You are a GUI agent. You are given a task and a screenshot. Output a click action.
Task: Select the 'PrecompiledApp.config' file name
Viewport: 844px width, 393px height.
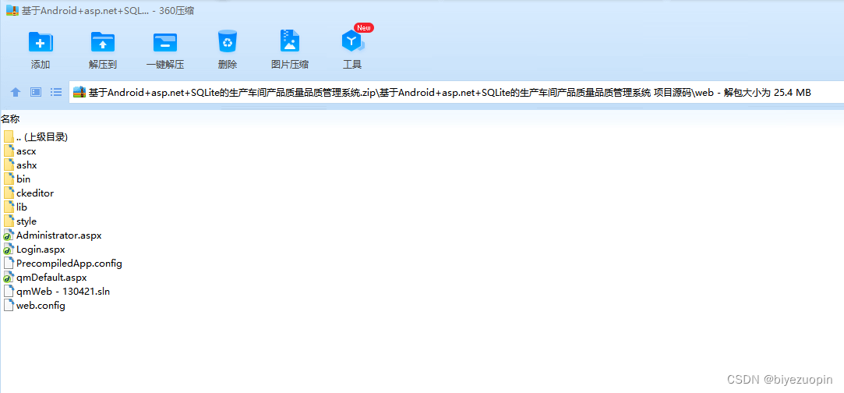69,264
